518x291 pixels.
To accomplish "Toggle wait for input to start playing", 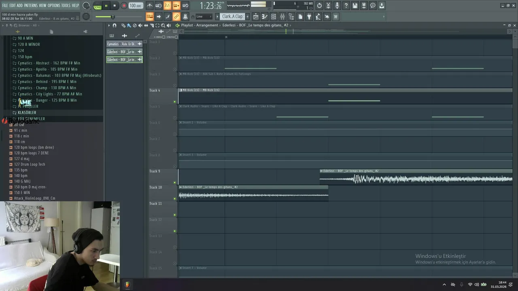I will 159,6.
